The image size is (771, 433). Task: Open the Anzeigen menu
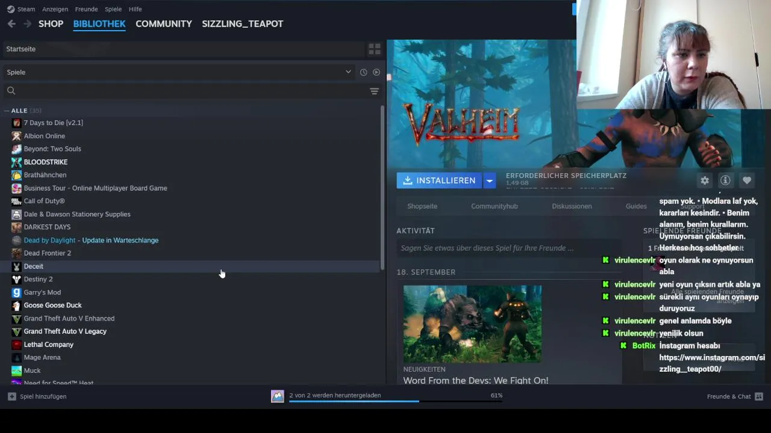(55, 9)
